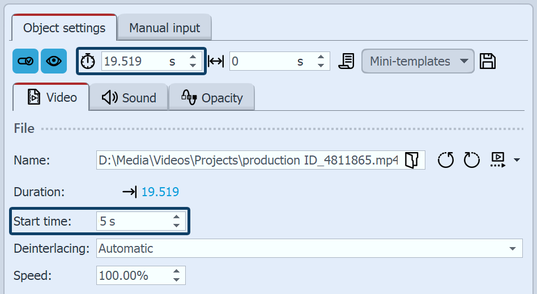Screen dimensions: 537x294
Task: Decrease the 19.519 s duration value
Action: (x=193, y=66)
